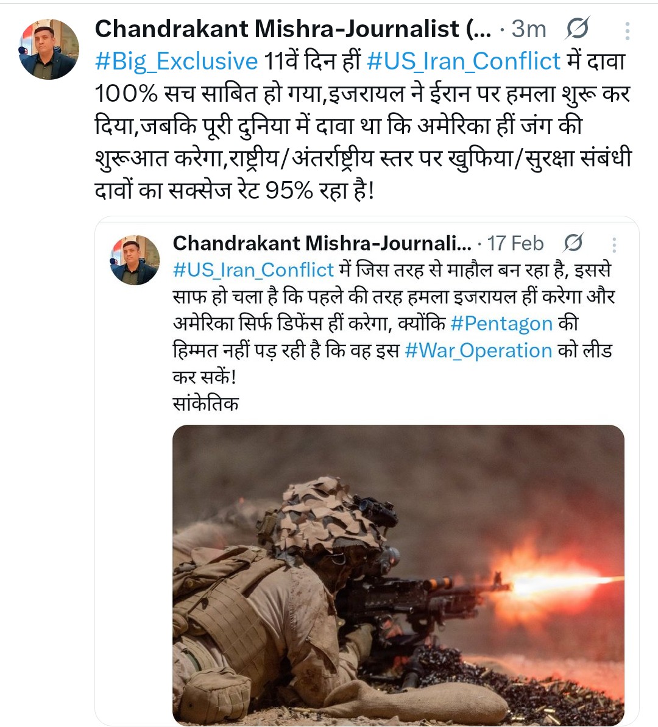This screenshot has width=658, height=727.
Task: Open the 3m timestamp link
Action: point(529,29)
